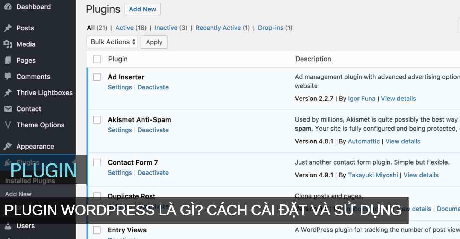Select the Ad Inserter plugin name
Viewport: 460px width, 239px height.
[x=126, y=77]
